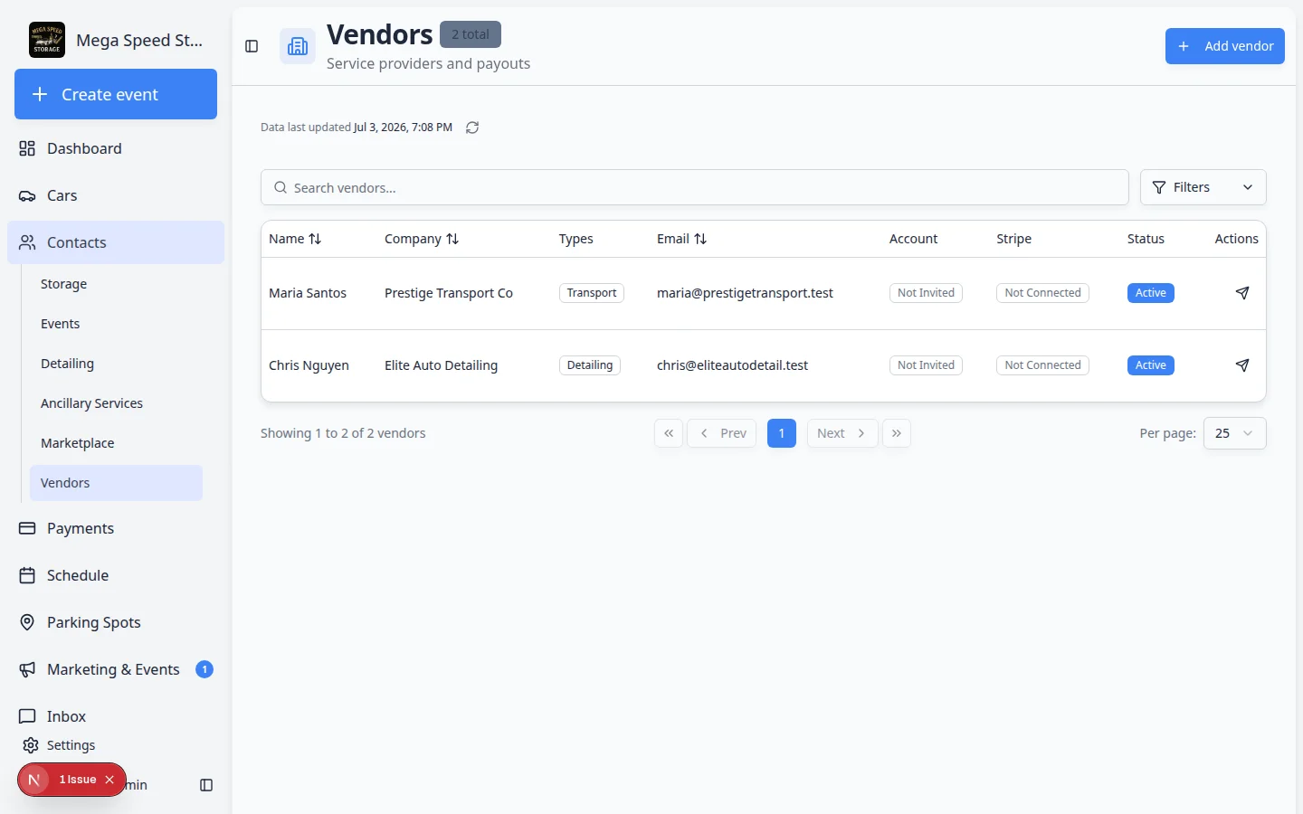Image resolution: width=1303 pixels, height=814 pixels.
Task: Click the Transport type tag
Action: [x=592, y=293]
